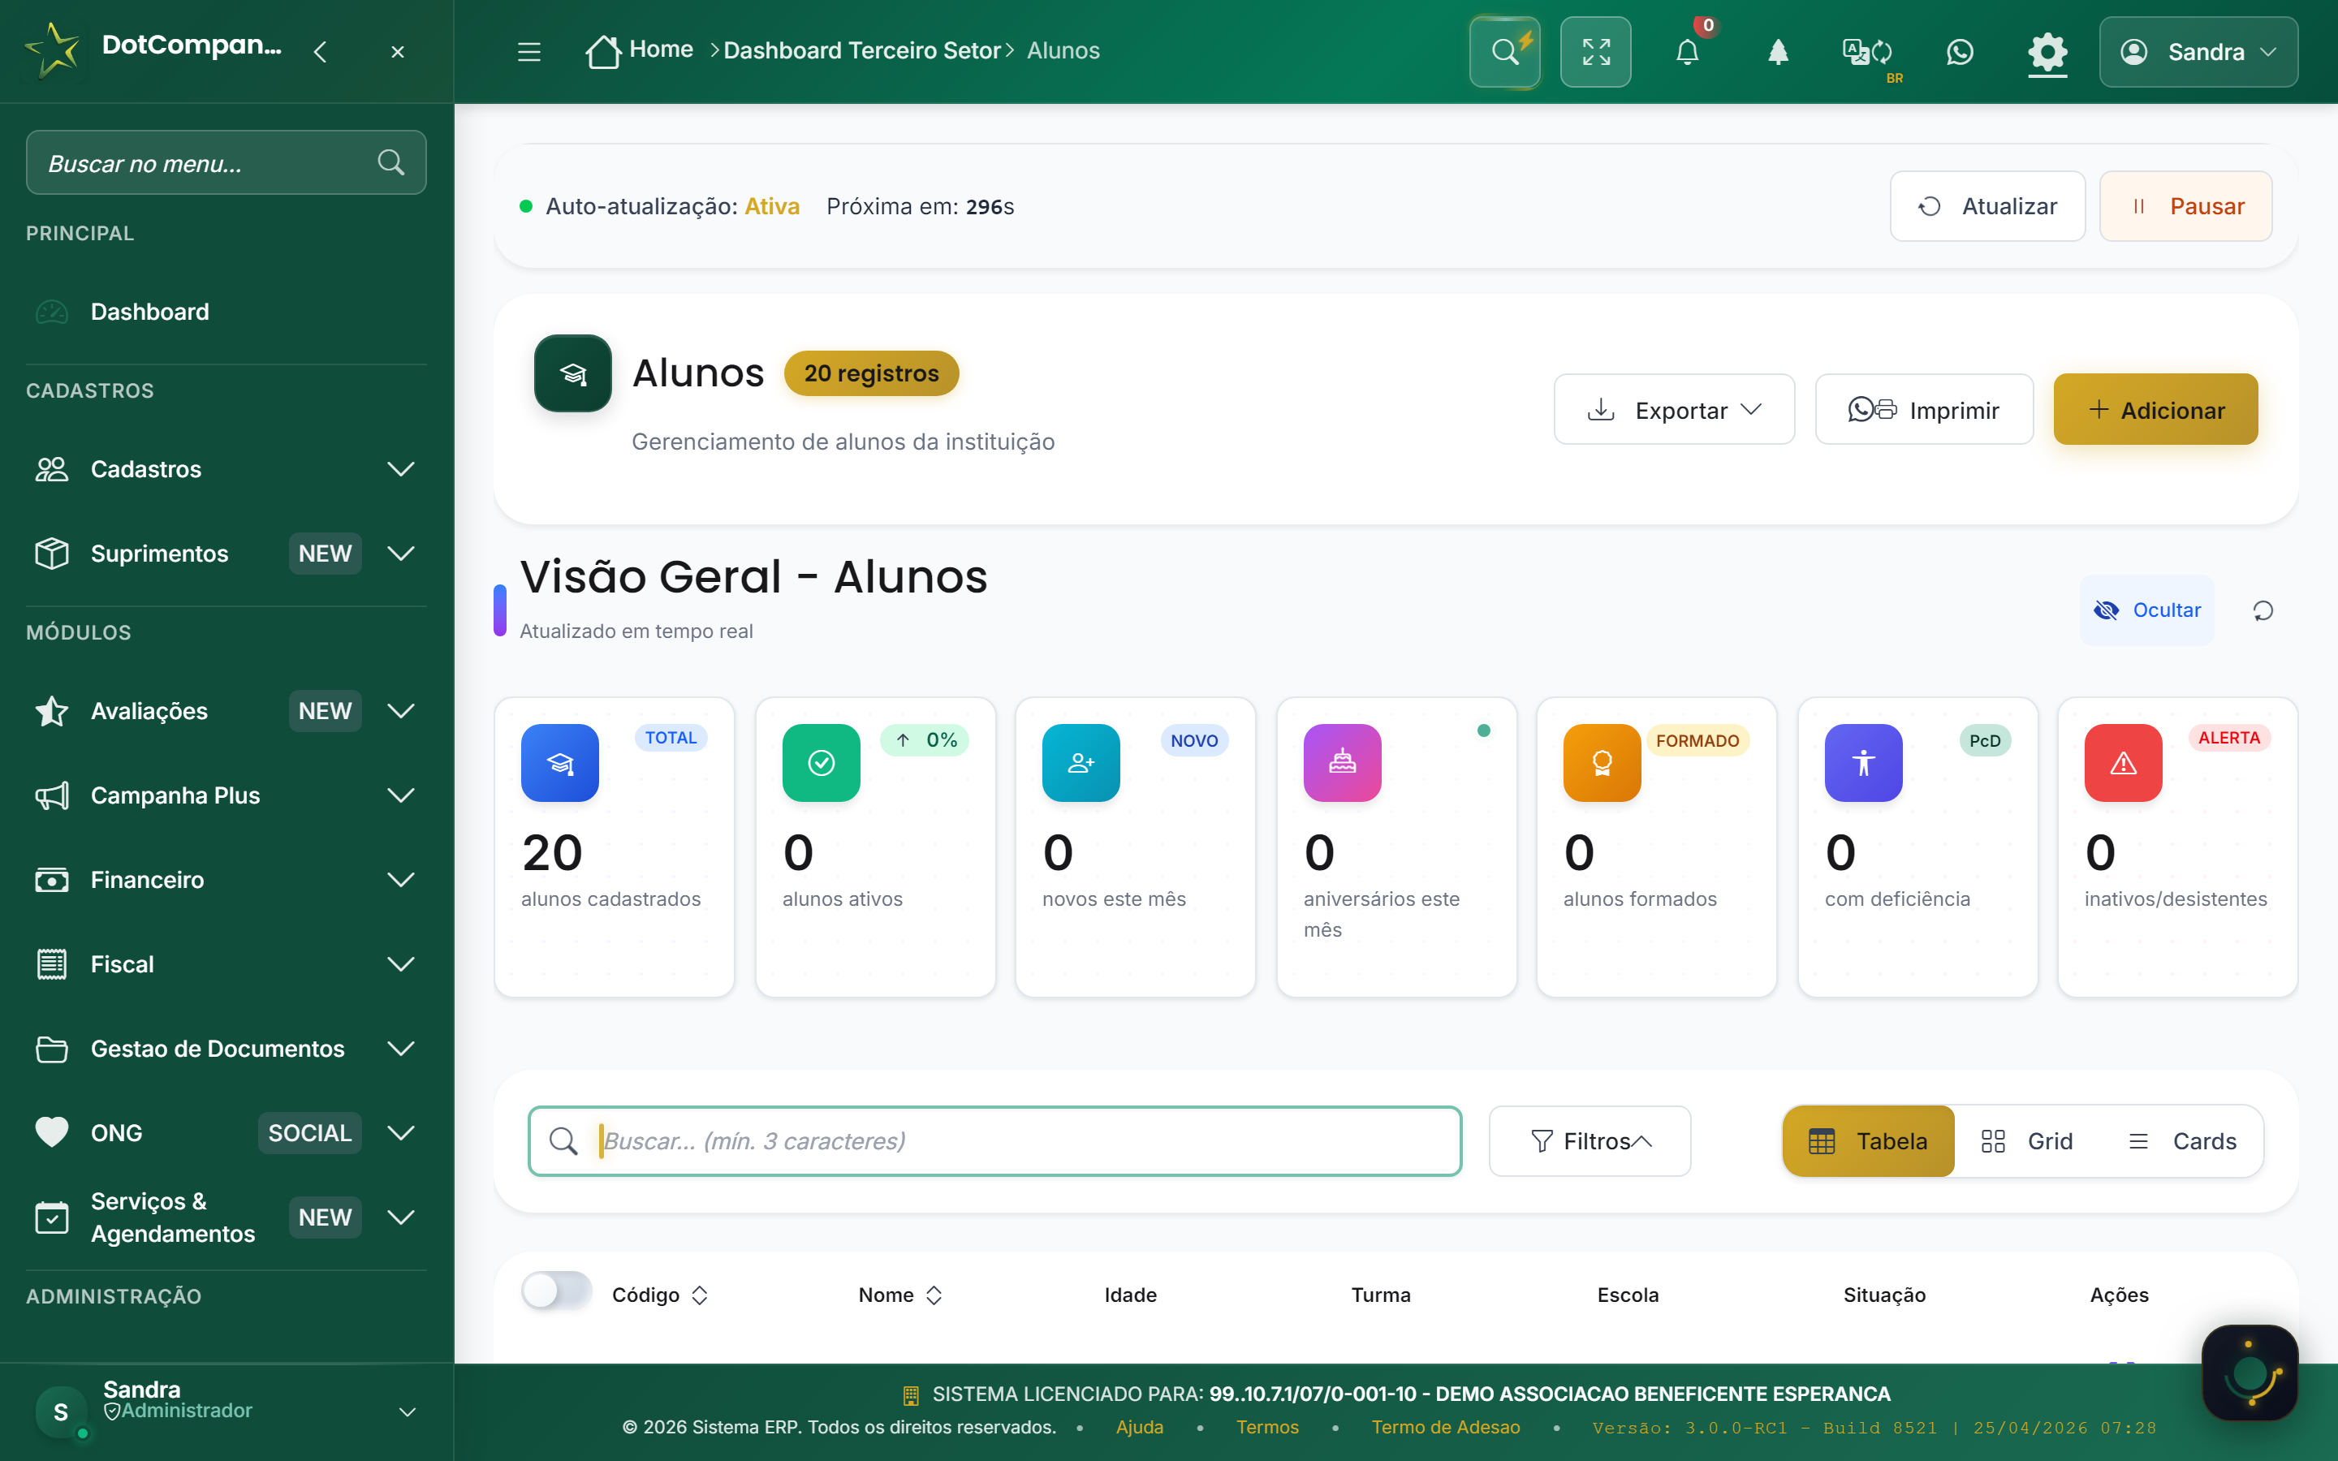Expand the Cadastros menu
Screen dimensions: 2338x1461
pyautogui.click(x=226, y=470)
